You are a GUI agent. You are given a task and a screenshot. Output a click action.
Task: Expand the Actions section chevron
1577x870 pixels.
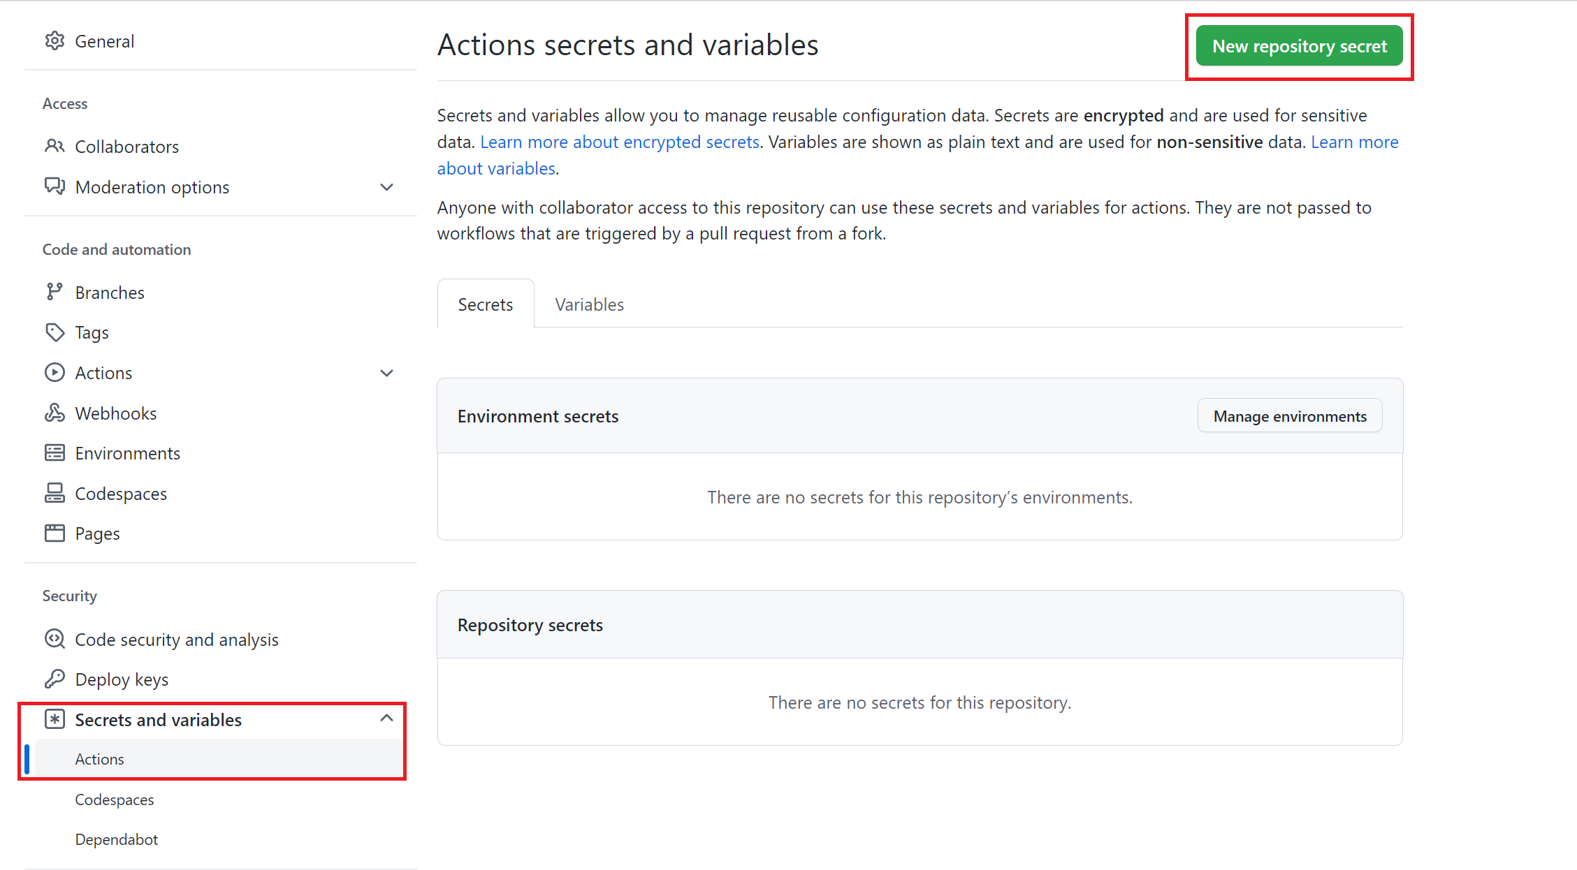386,373
